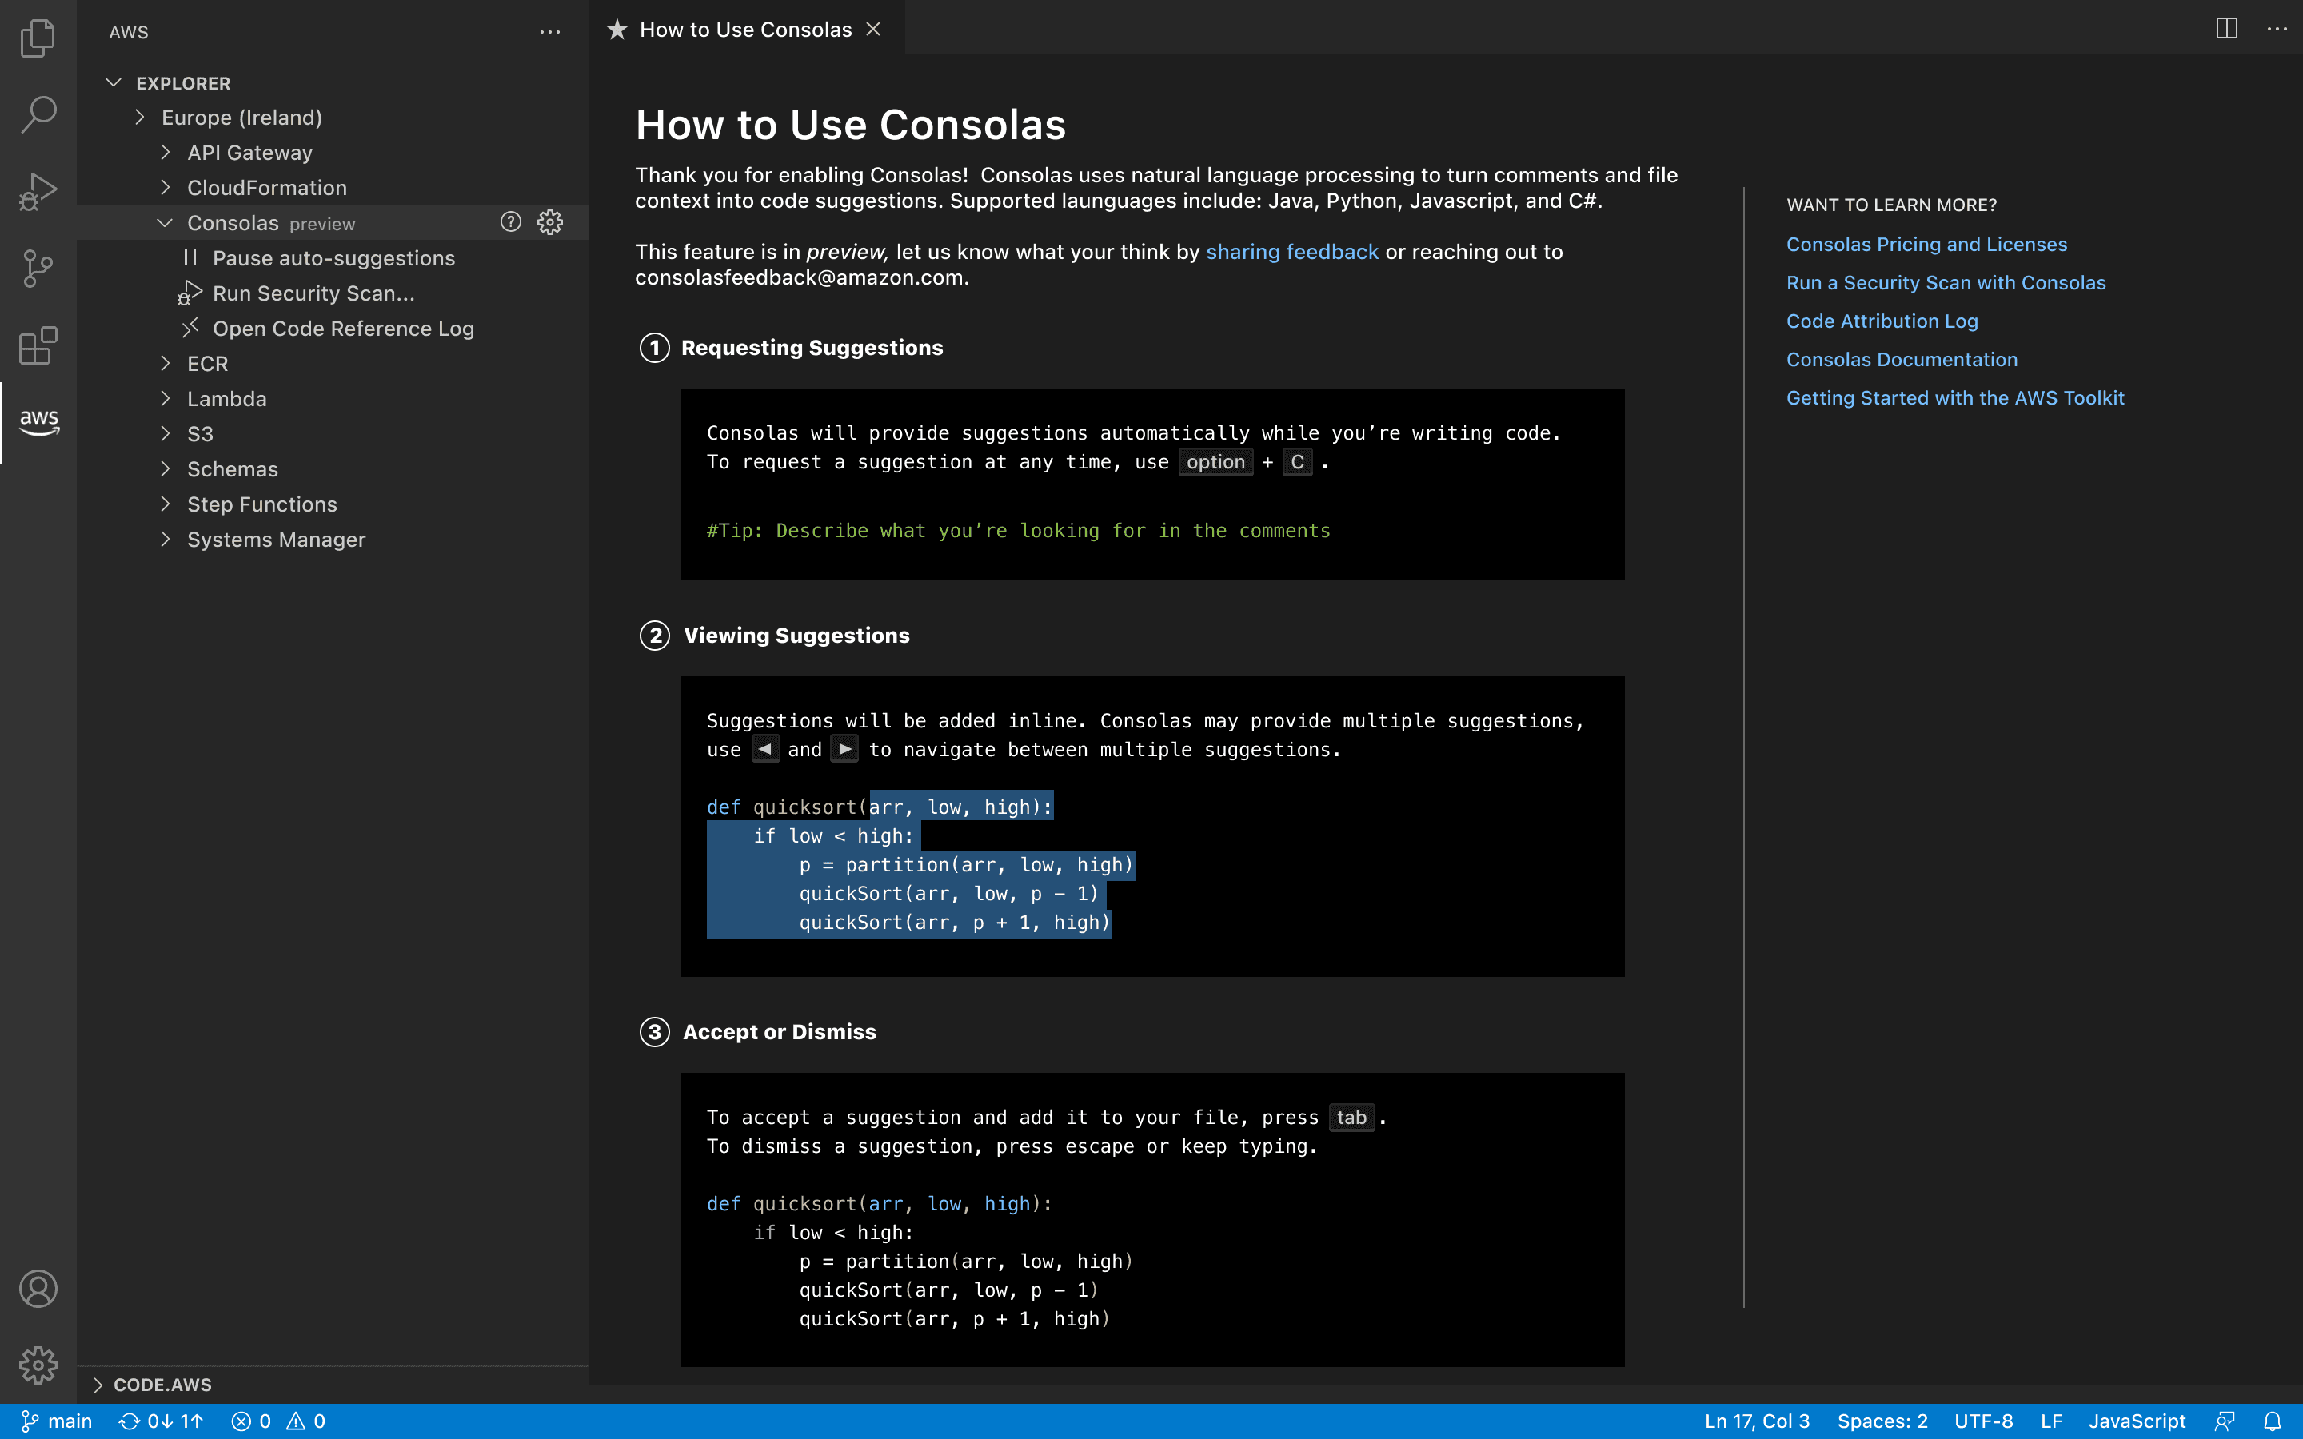Open the Search view
The image size is (2303, 1439).
pos(38,114)
